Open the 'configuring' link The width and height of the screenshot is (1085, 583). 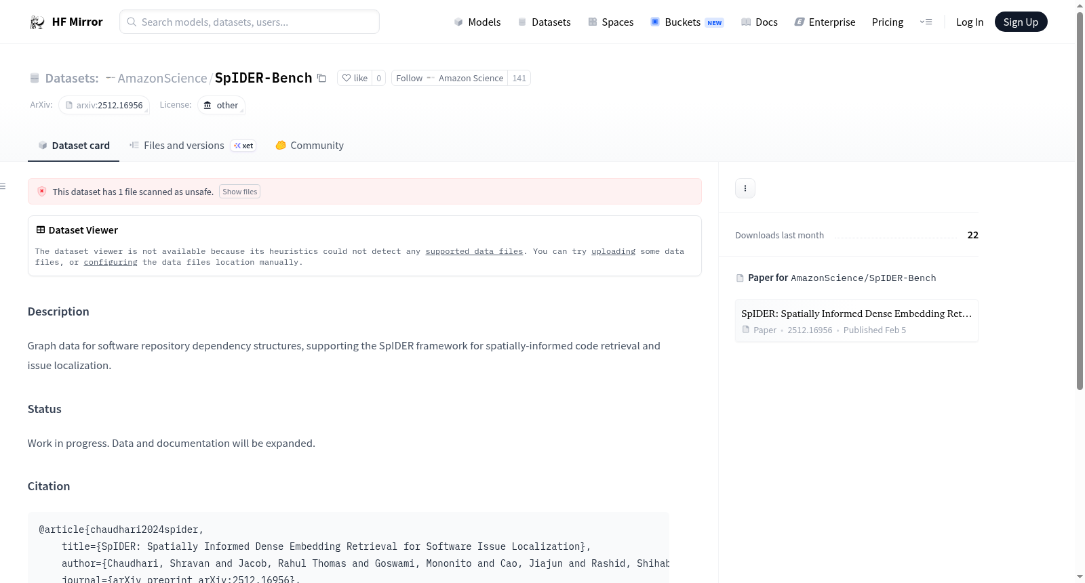click(111, 262)
